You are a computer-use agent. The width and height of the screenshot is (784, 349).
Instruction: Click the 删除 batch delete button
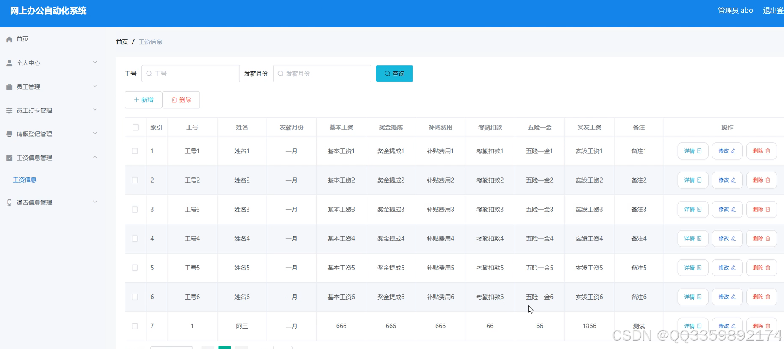(181, 100)
